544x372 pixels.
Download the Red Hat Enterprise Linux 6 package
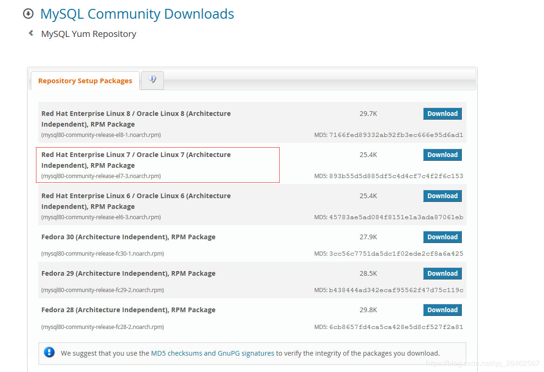click(x=442, y=196)
